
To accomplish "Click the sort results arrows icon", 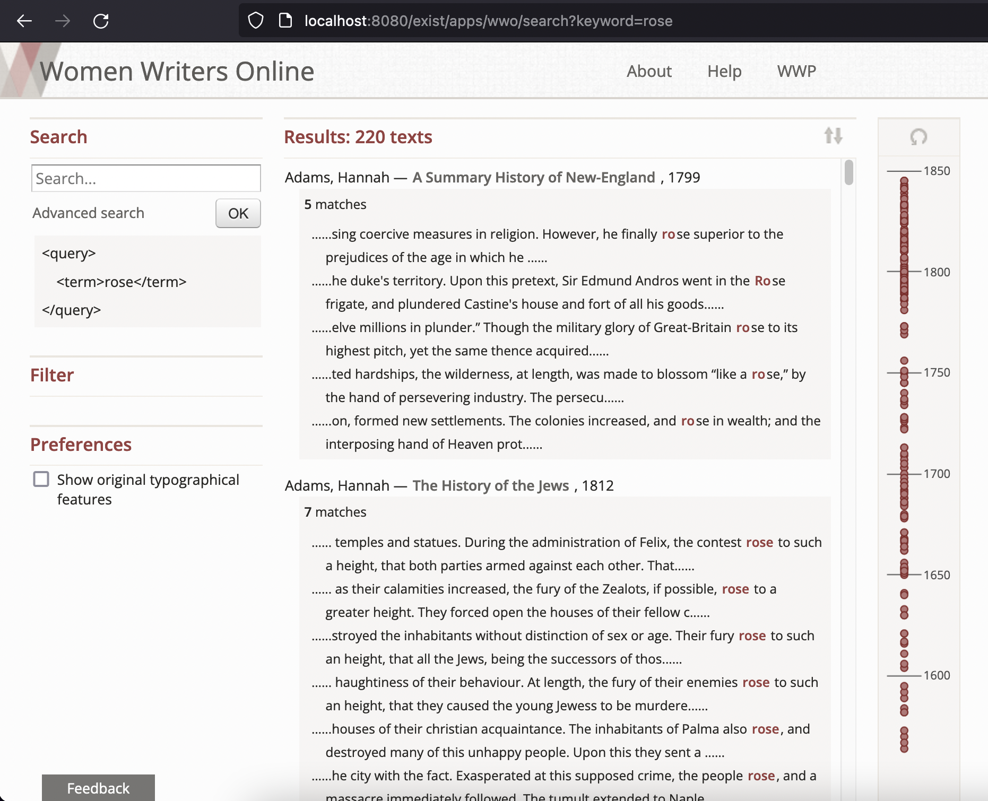I will point(833,136).
